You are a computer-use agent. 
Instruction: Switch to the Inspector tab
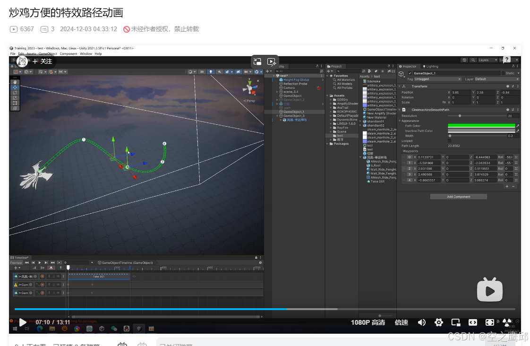408,66
